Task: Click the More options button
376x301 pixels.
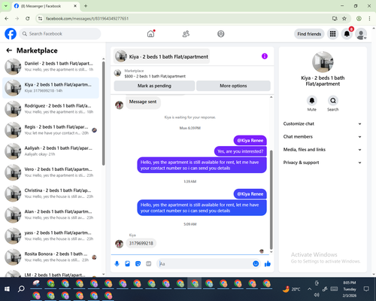Action: tap(233, 86)
